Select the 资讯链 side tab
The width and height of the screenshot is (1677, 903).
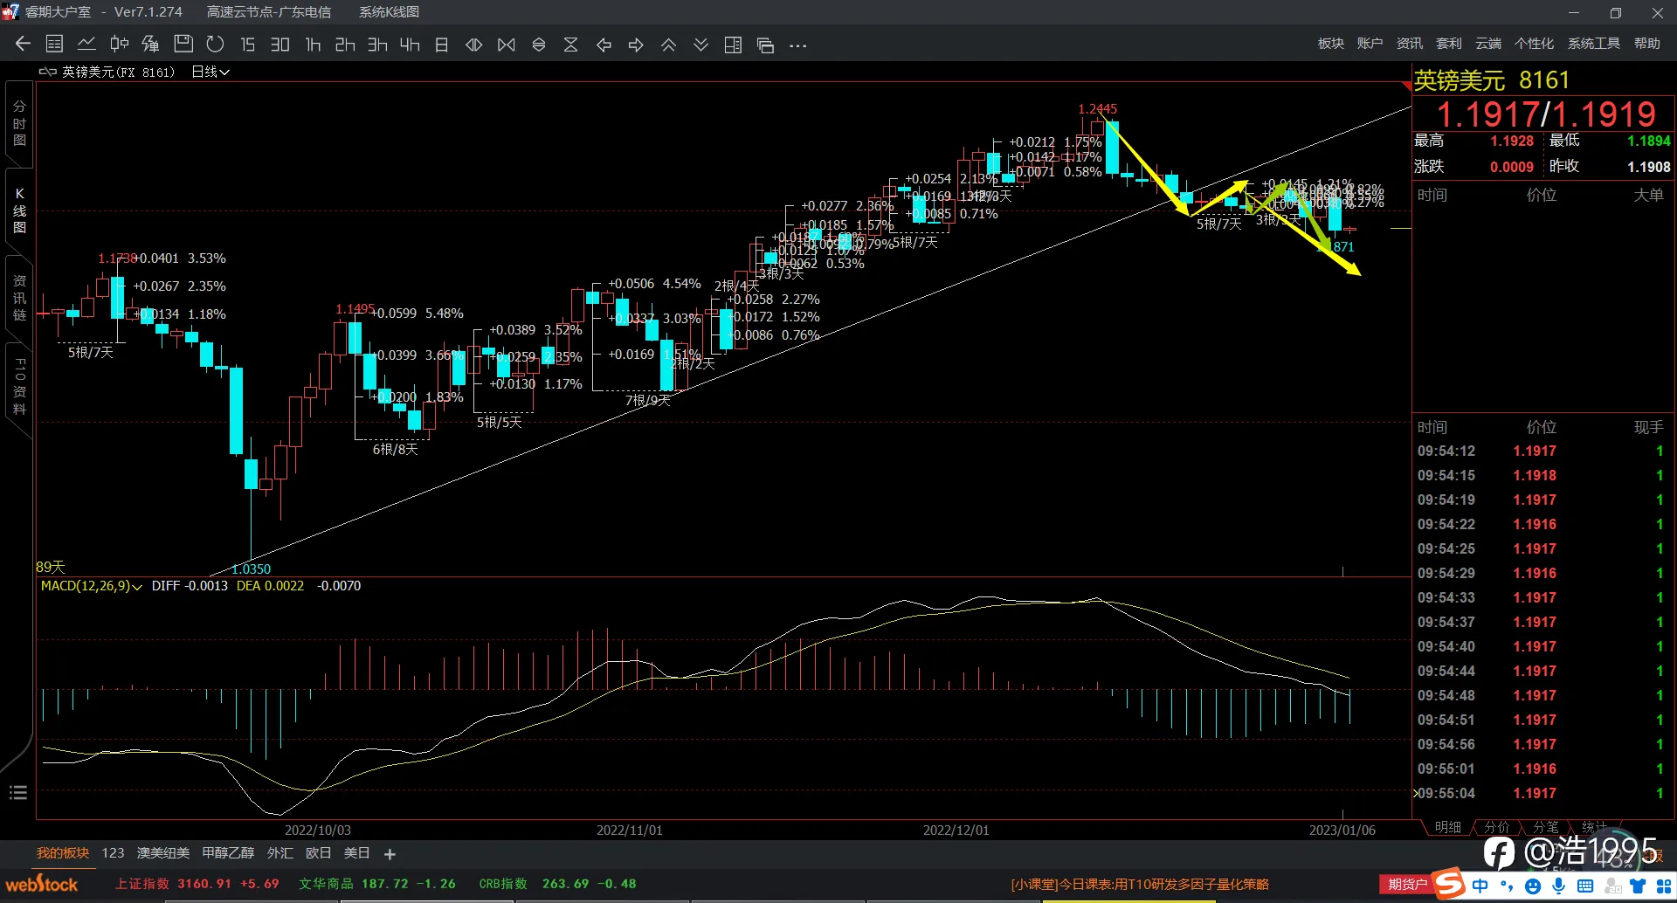19,298
